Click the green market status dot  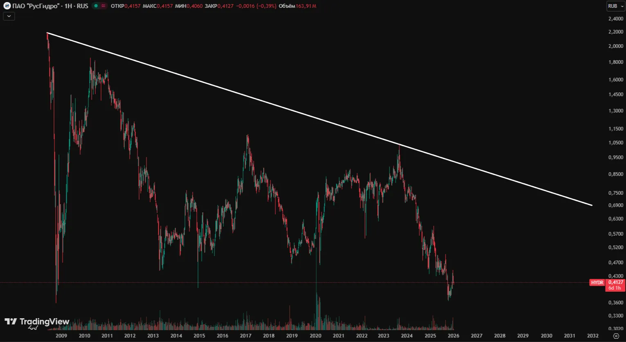(96, 6)
